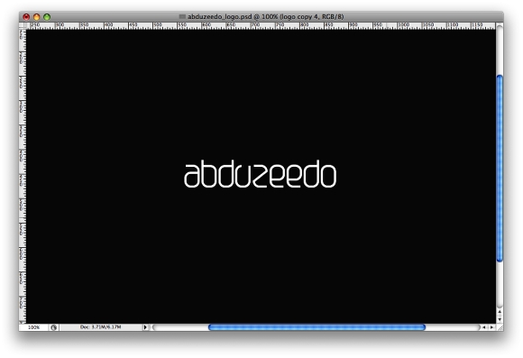Click the vertical ruler on left side

point(23,176)
